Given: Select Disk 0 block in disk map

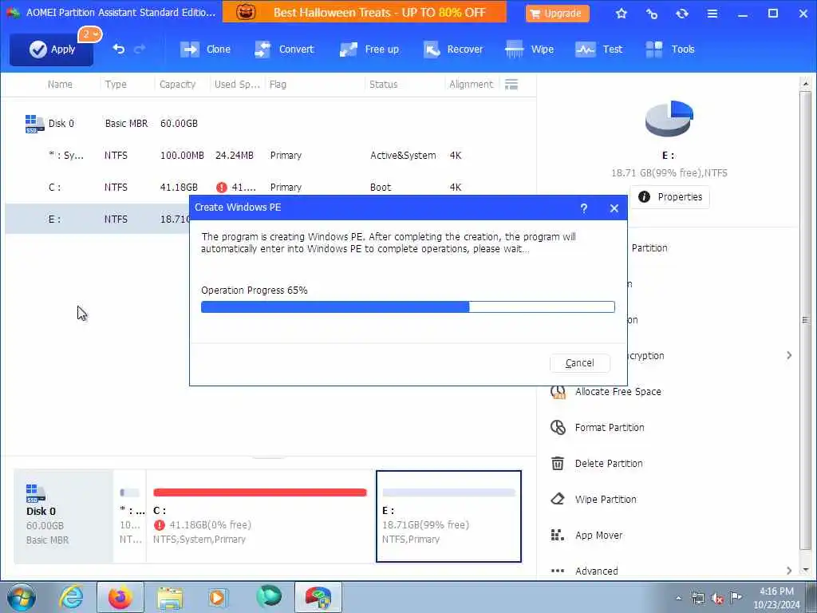Looking at the screenshot, I should point(63,516).
